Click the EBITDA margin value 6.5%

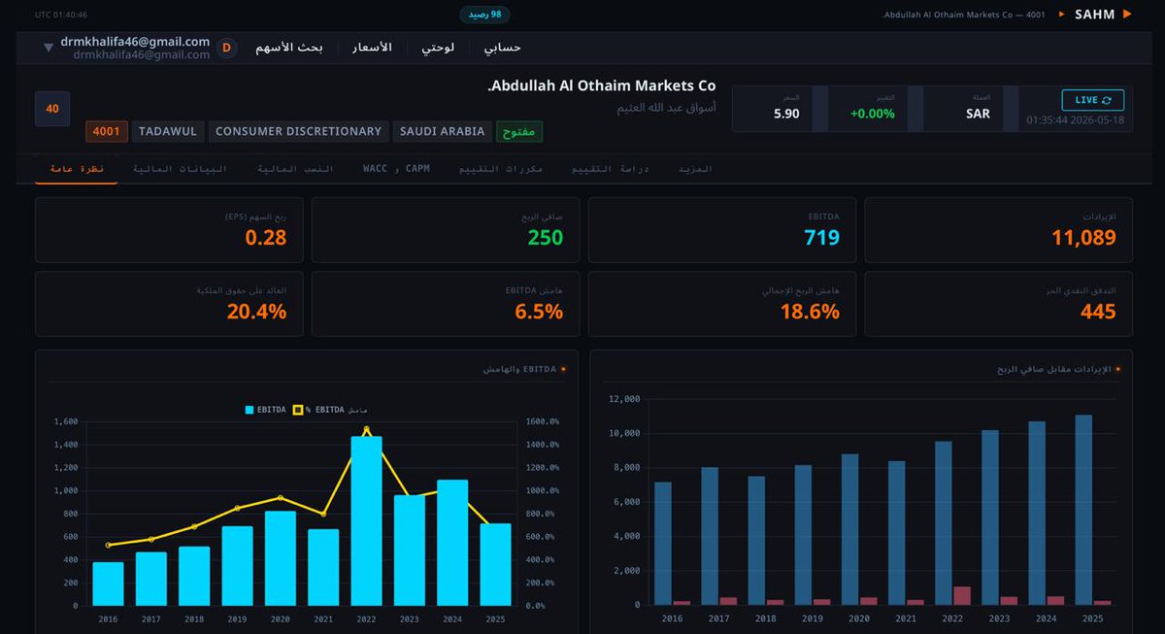539,312
